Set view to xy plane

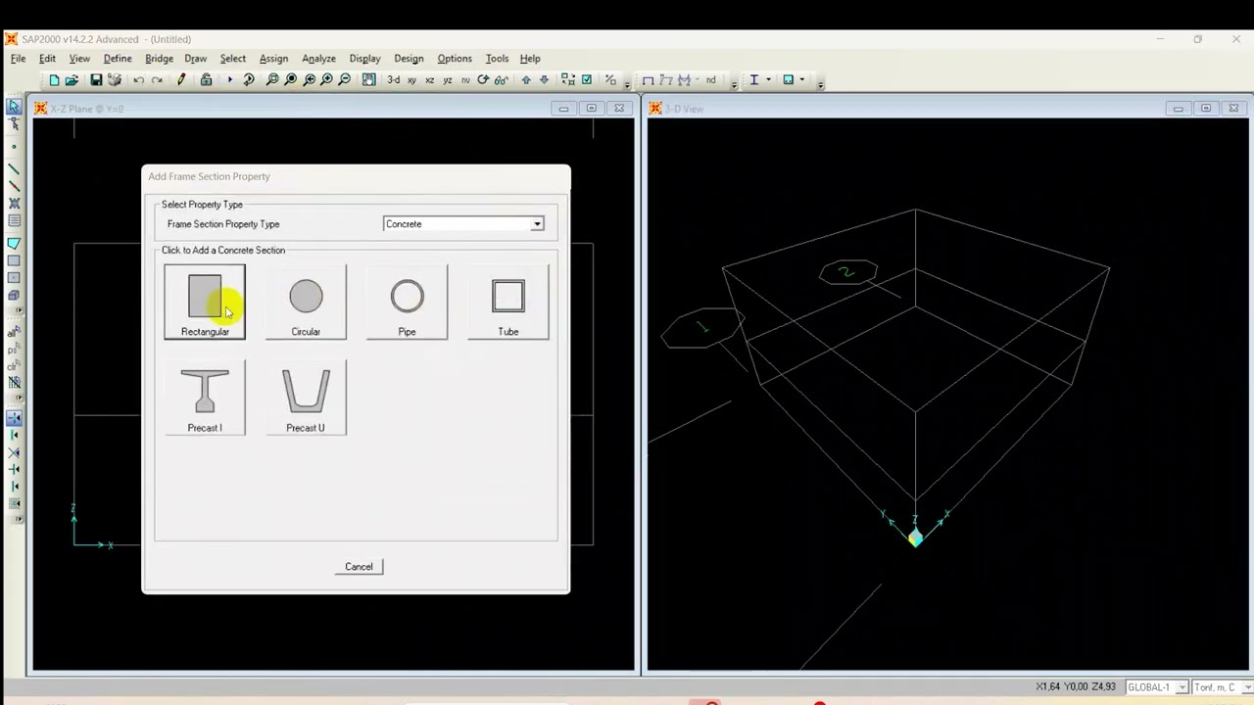[411, 79]
